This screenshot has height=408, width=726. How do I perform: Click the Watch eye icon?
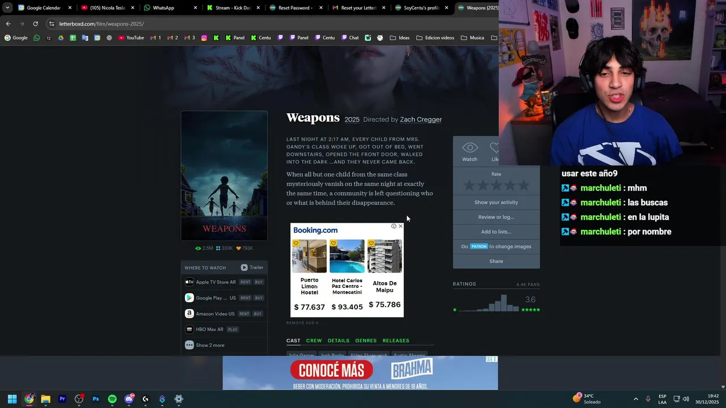coord(470,148)
